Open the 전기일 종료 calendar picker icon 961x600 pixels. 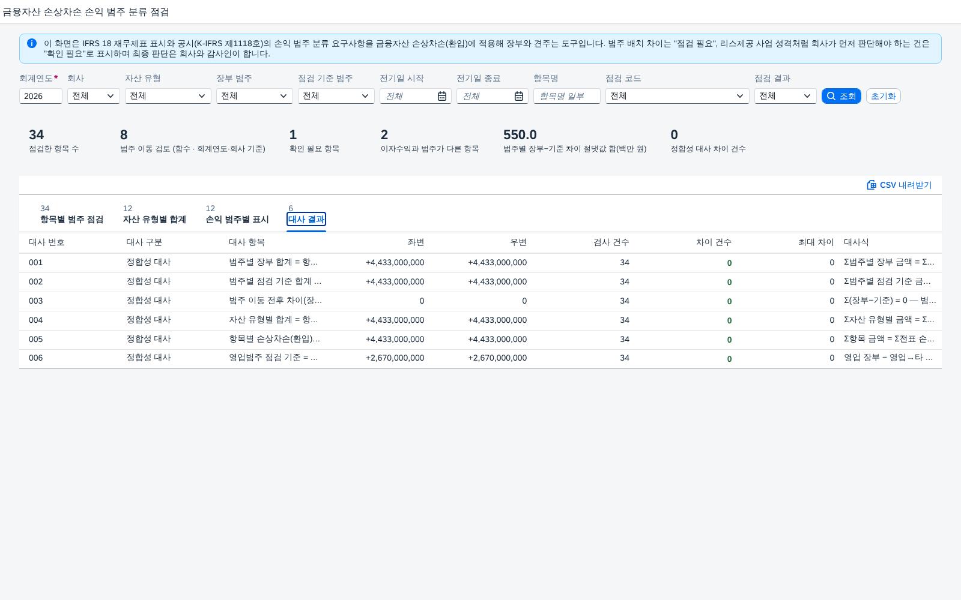pyautogui.click(x=519, y=96)
